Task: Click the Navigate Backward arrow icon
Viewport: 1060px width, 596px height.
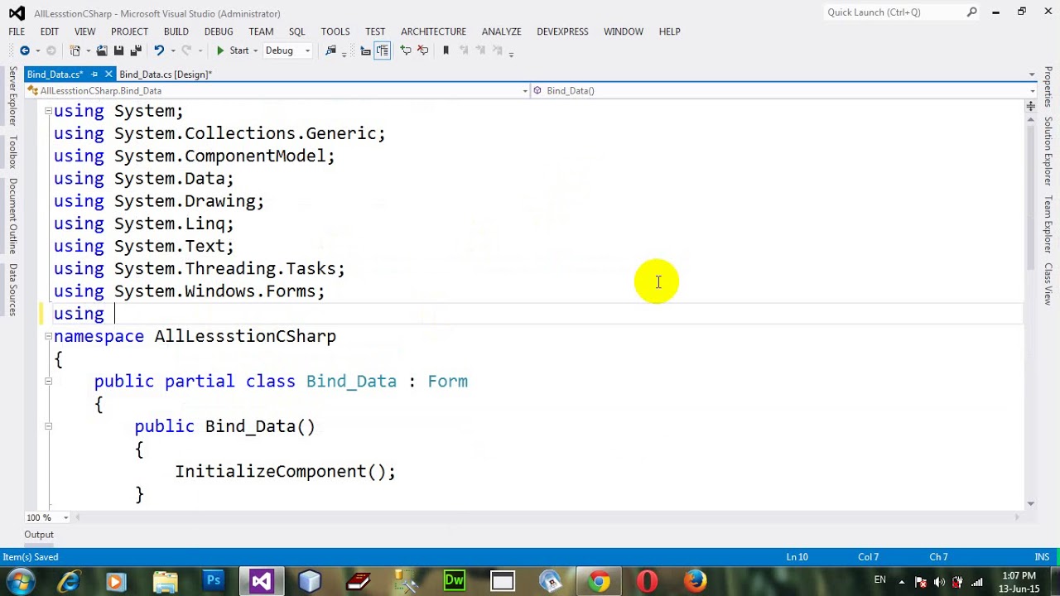Action: click(24, 50)
